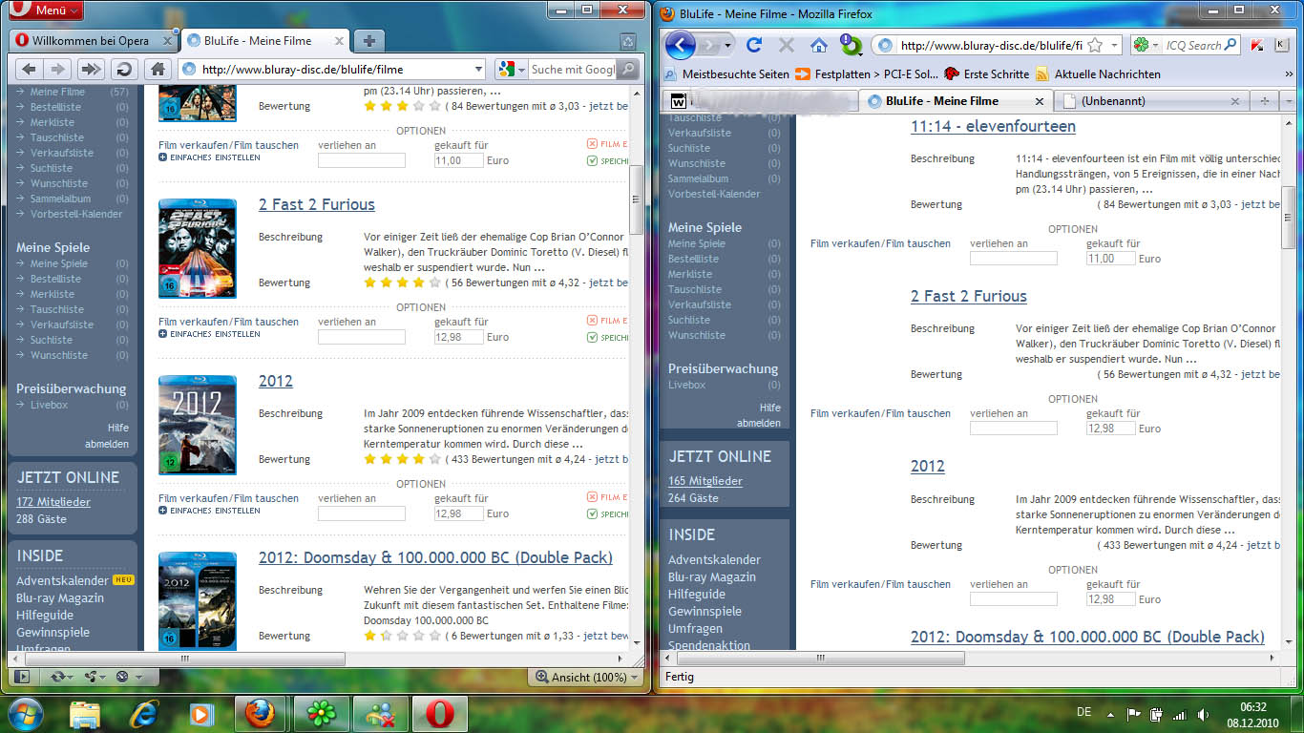Click 165 Mitglieder link in Firefox

pyautogui.click(x=705, y=481)
